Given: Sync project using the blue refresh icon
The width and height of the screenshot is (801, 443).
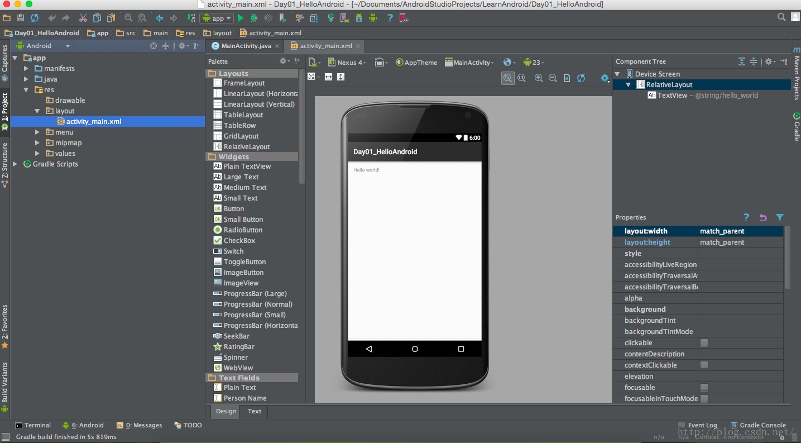Looking at the screenshot, I should 35,18.
